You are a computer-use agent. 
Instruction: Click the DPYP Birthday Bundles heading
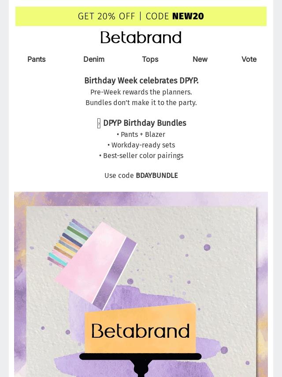pos(145,123)
